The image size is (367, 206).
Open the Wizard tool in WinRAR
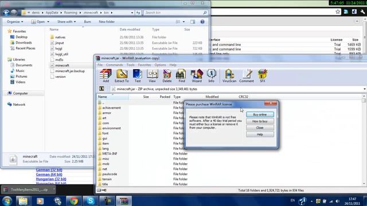(x=197, y=76)
